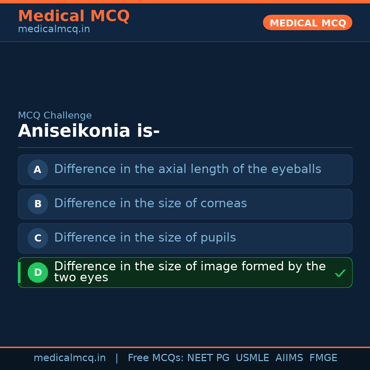Click the 'MCQ Challenge' label
370x370 pixels.
[55, 115]
